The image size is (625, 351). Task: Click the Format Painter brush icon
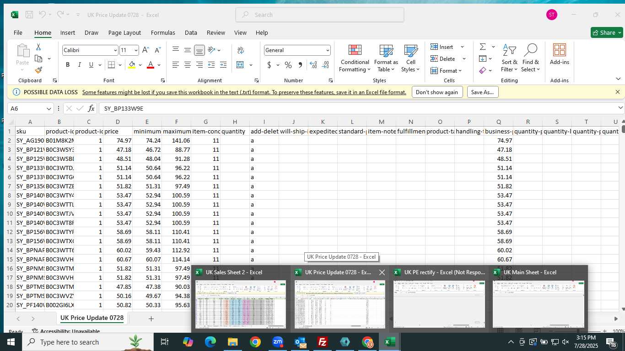point(38,70)
